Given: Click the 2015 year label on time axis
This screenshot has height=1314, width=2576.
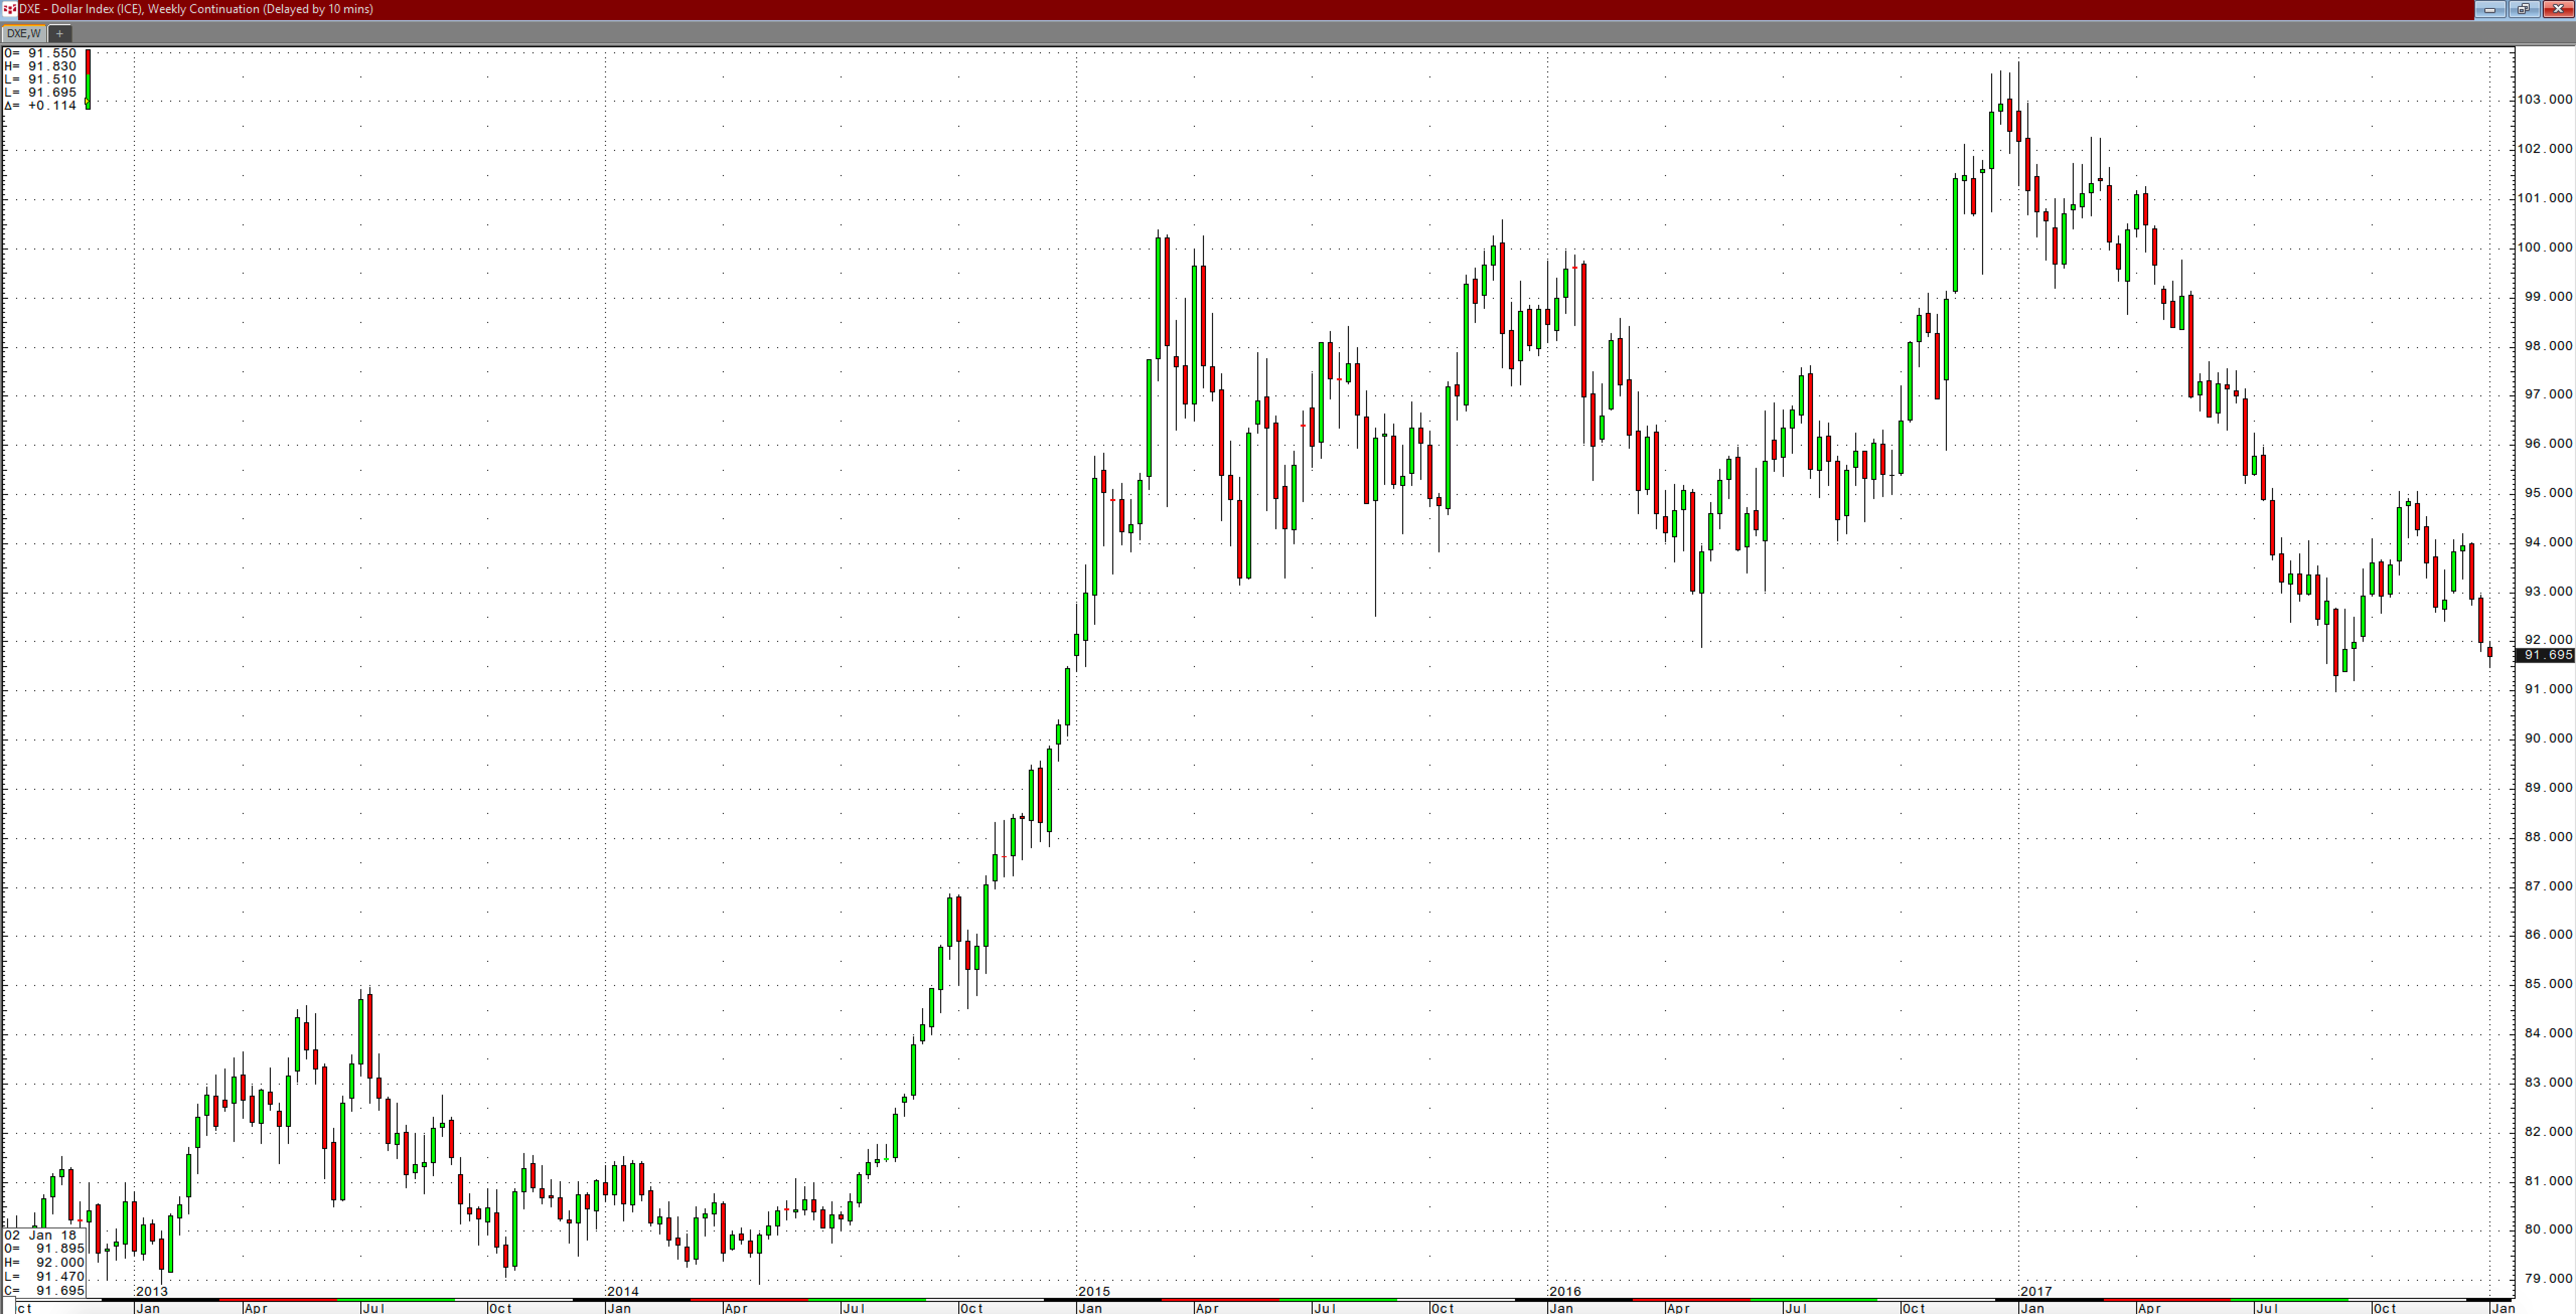Looking at the screenshot, I should [x=1094, y=1291].
